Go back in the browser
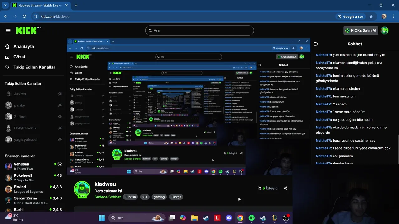The width and height of the screenshot is (399, 224). 6,16
